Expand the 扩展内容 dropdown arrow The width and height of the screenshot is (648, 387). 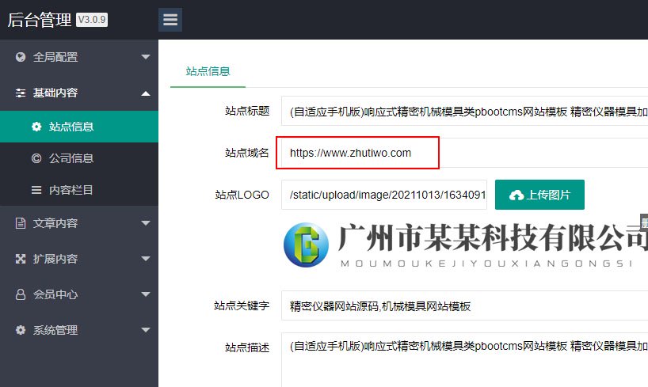pos(145,259)
